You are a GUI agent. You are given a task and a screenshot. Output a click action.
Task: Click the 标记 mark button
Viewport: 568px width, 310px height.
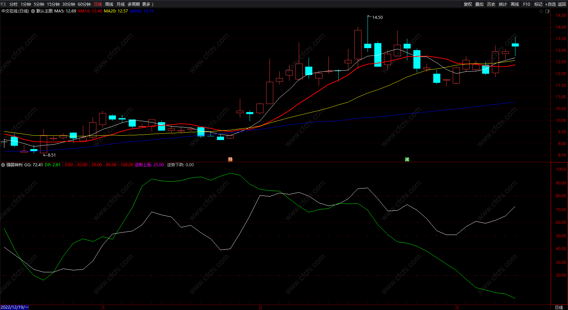coord(538,4)
